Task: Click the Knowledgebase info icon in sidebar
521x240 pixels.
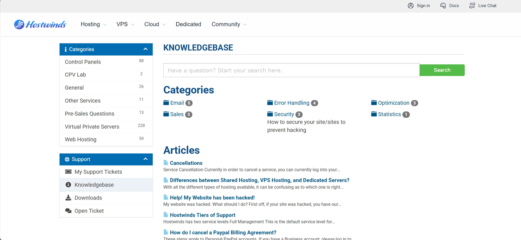Action: (x=68, y=185)
